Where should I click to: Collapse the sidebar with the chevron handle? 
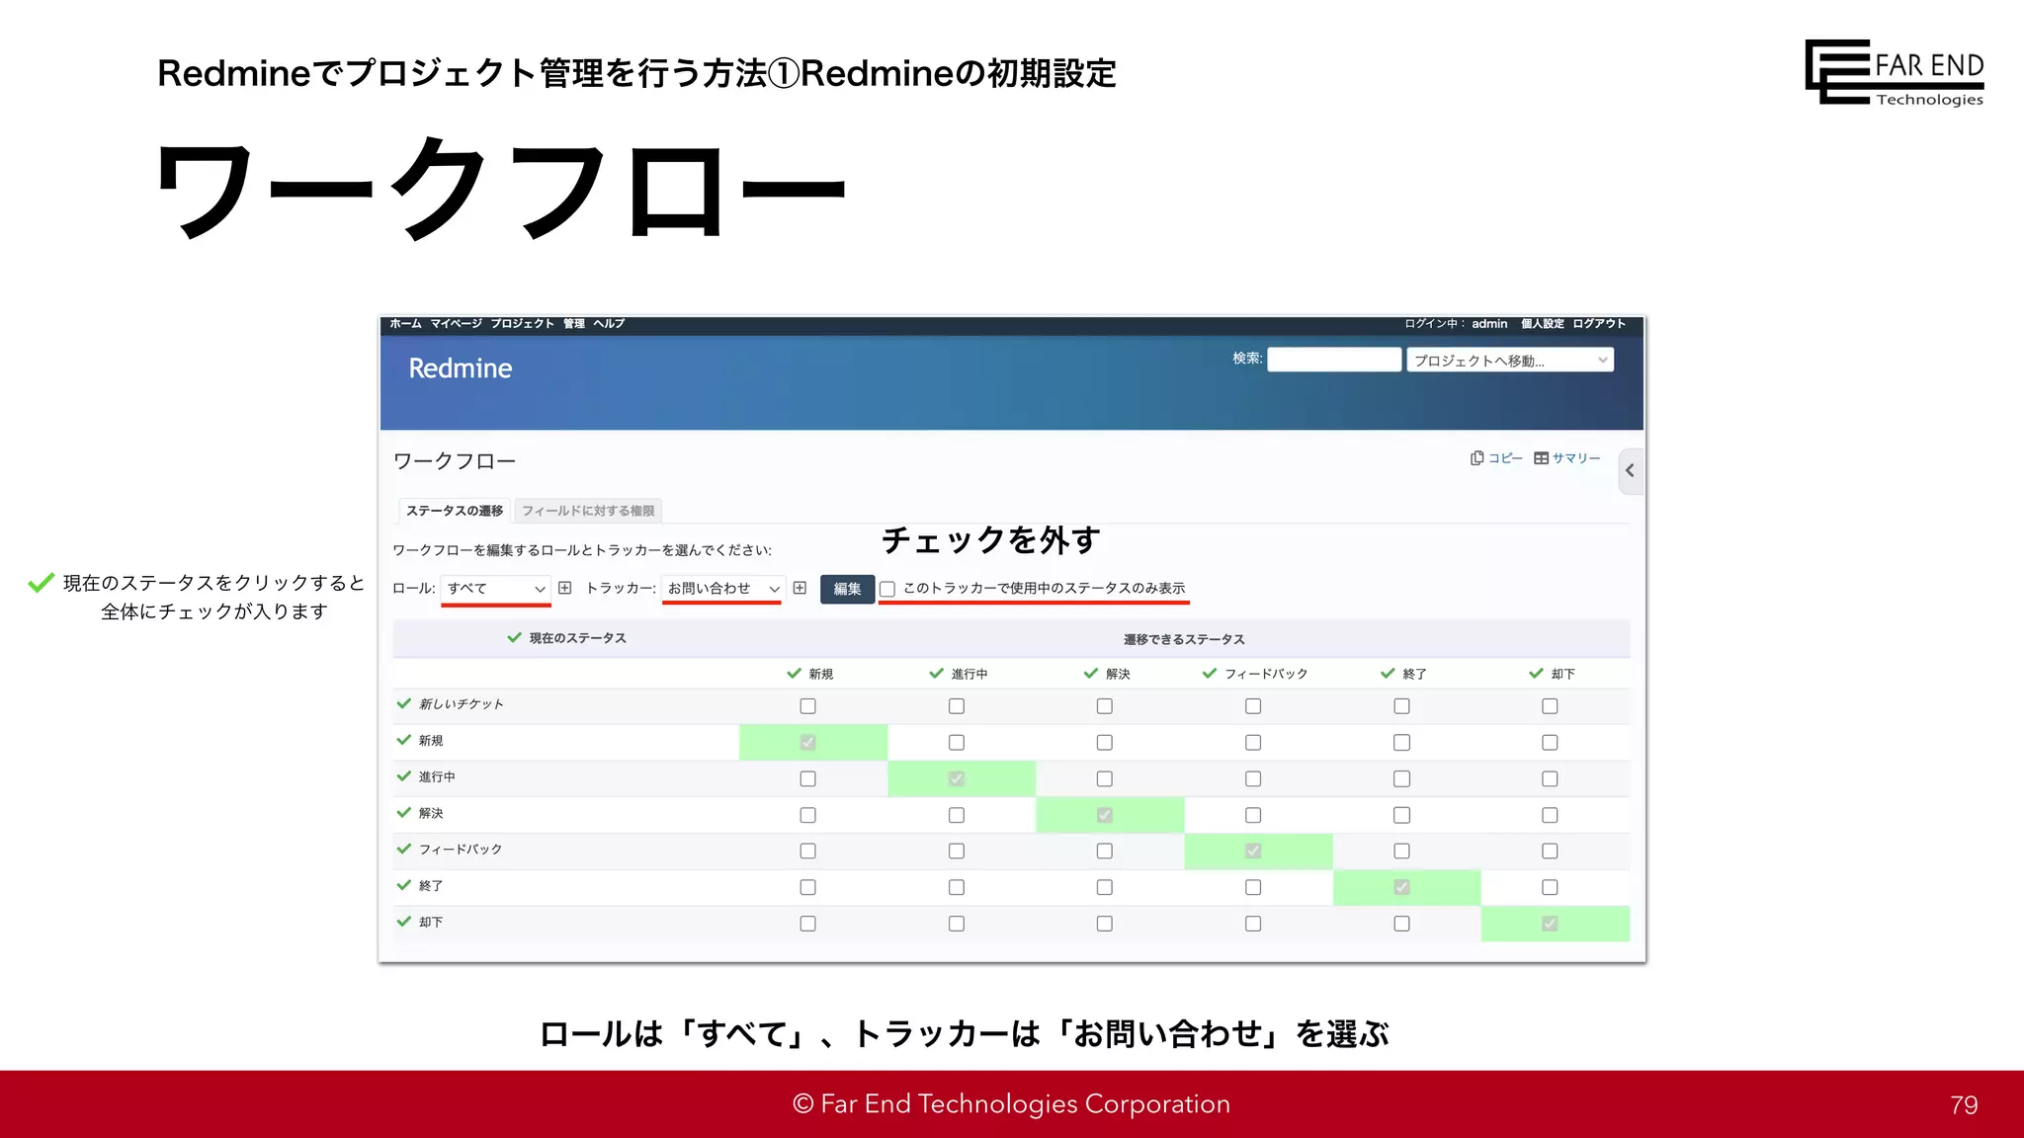1630,471
